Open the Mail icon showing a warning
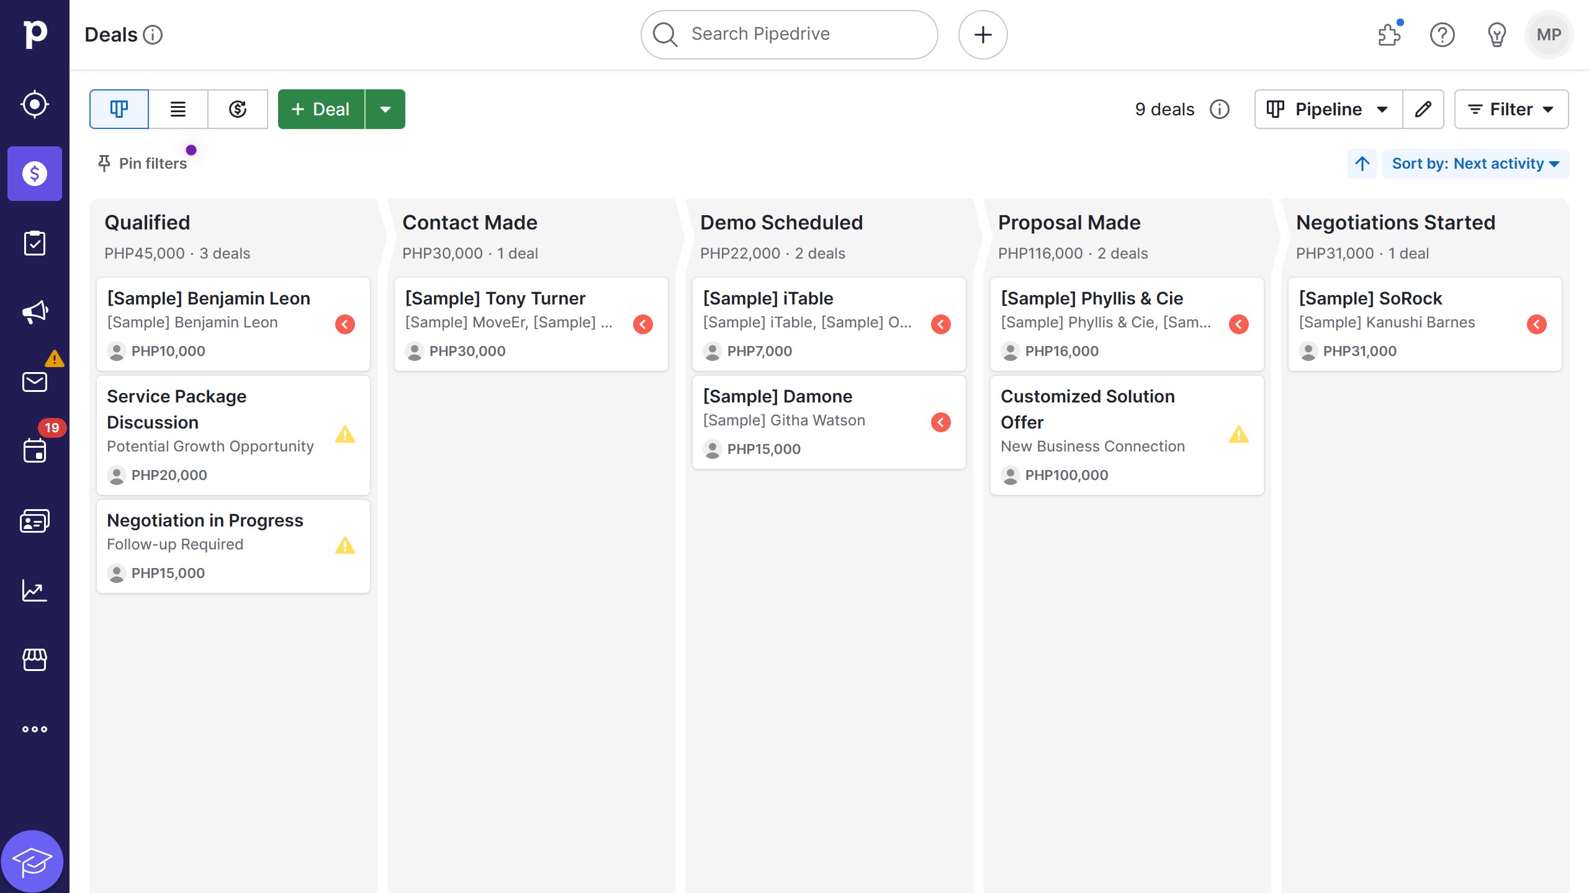This screenshot has width=1589, height=893. pyautogui.click(x=35, y=381)
